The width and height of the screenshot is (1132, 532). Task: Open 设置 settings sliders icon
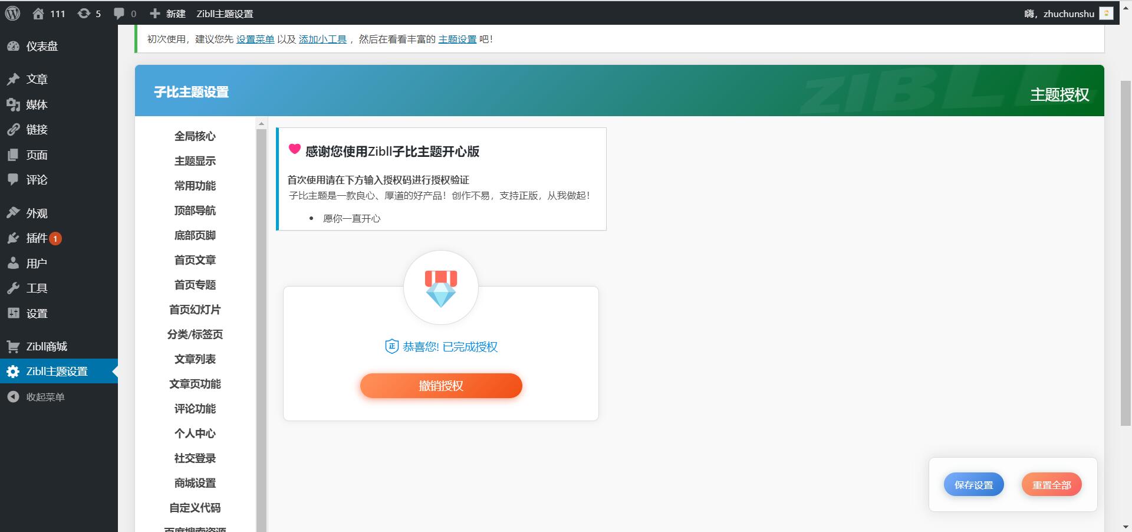[13, 313]
